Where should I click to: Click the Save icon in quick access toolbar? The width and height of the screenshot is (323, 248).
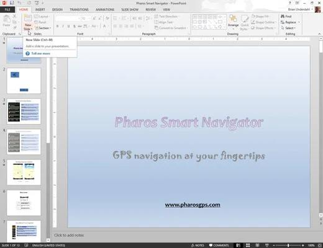coord(12,3)
